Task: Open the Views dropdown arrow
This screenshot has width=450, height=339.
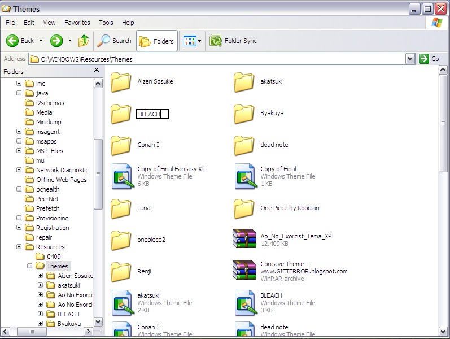Action: point(200,41)
